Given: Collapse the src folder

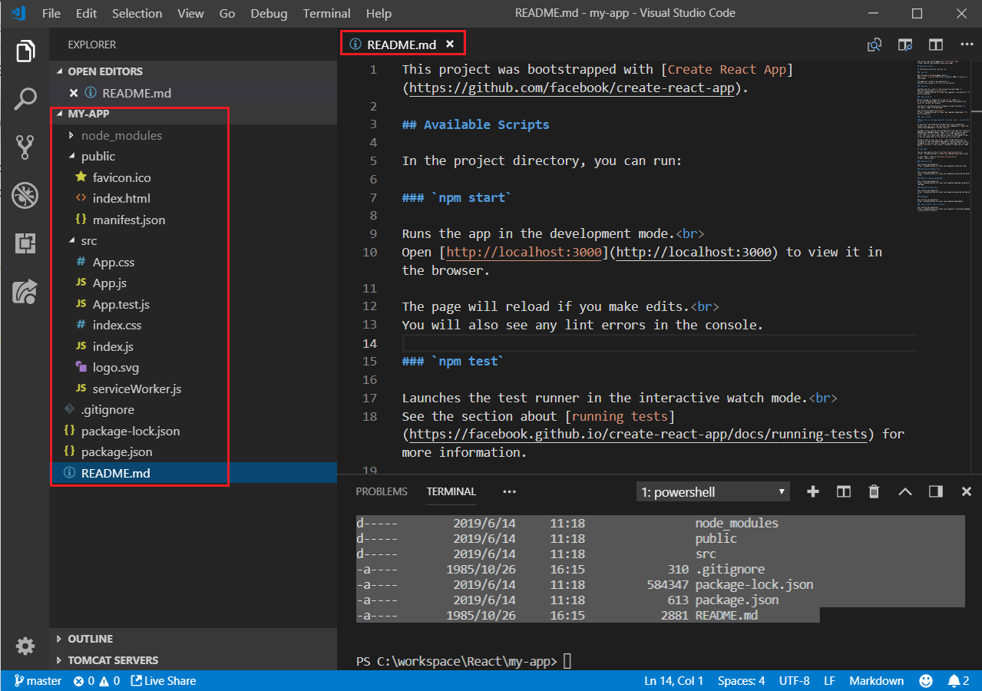Looking at the screenshot, I should click(x=89, y=240).
